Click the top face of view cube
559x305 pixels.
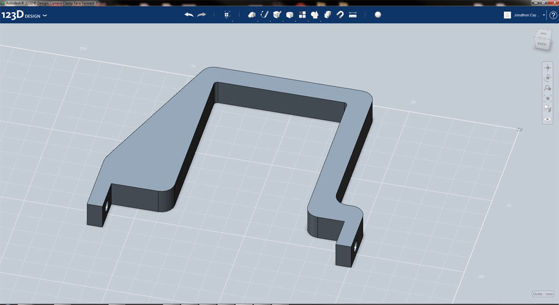[543, 34]
